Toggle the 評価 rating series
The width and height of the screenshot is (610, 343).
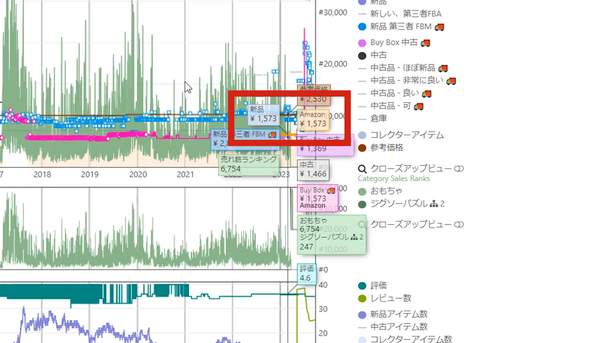click(378, 286)
